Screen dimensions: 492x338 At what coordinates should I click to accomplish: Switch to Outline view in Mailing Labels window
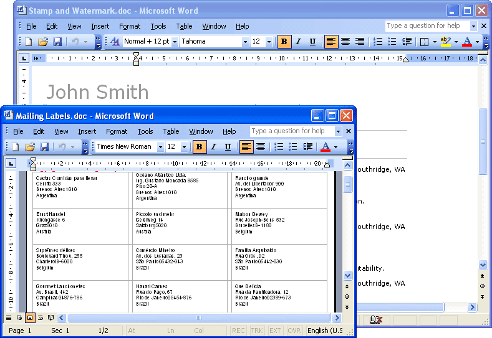pos(41,317)
